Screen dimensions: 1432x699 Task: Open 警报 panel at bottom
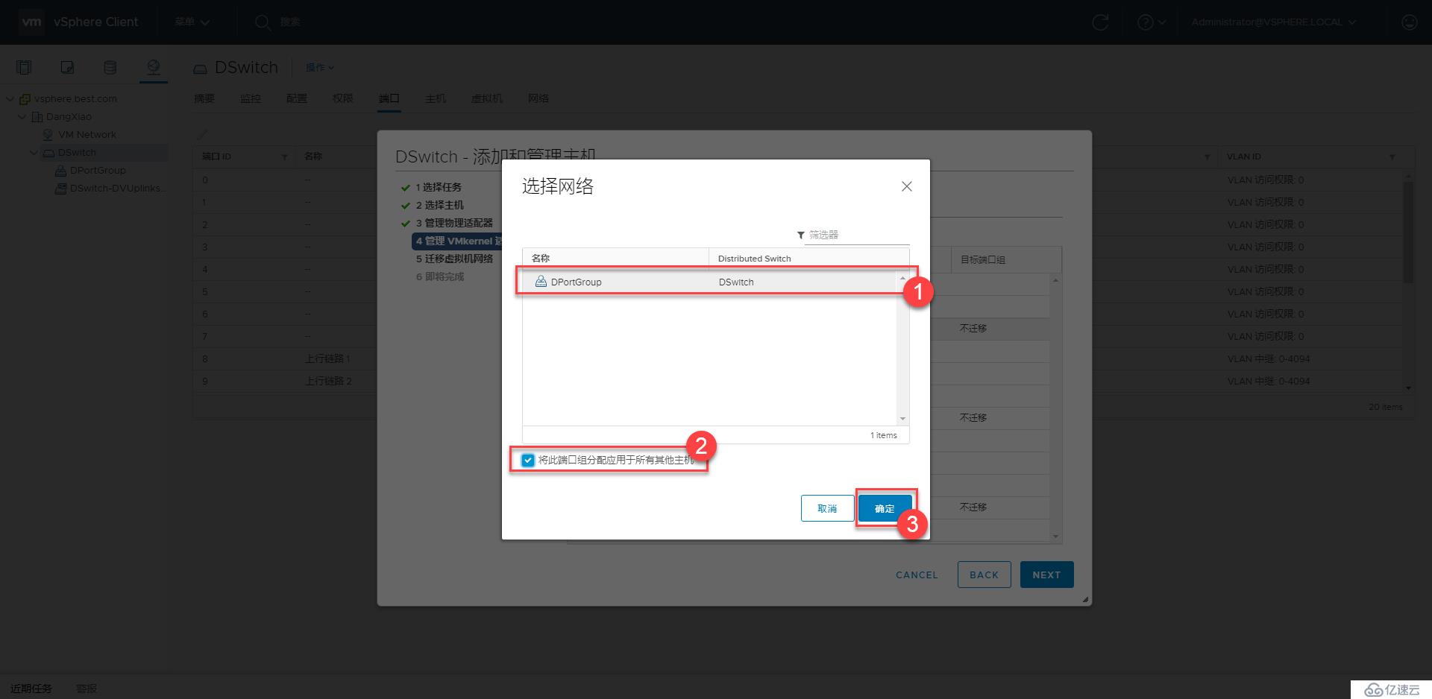pyautogui.click(x=87, y=689)
